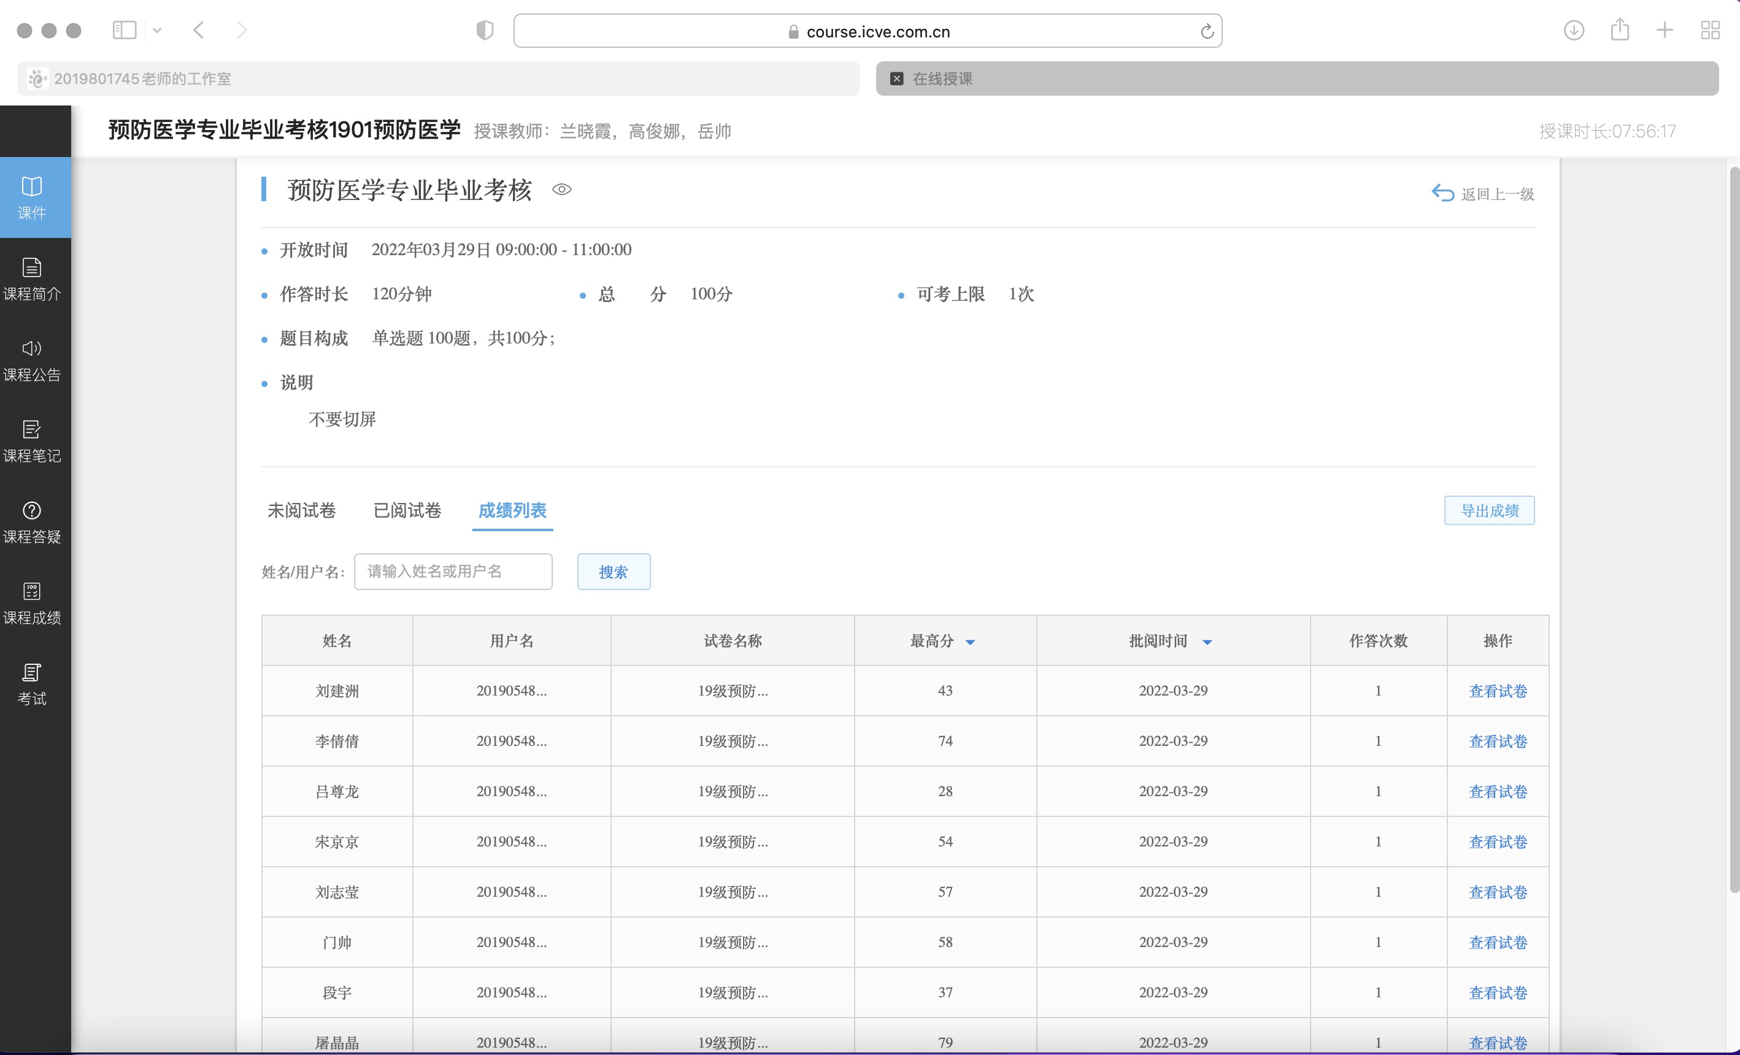Open 课程公告 announcements icon

[32, 349]
